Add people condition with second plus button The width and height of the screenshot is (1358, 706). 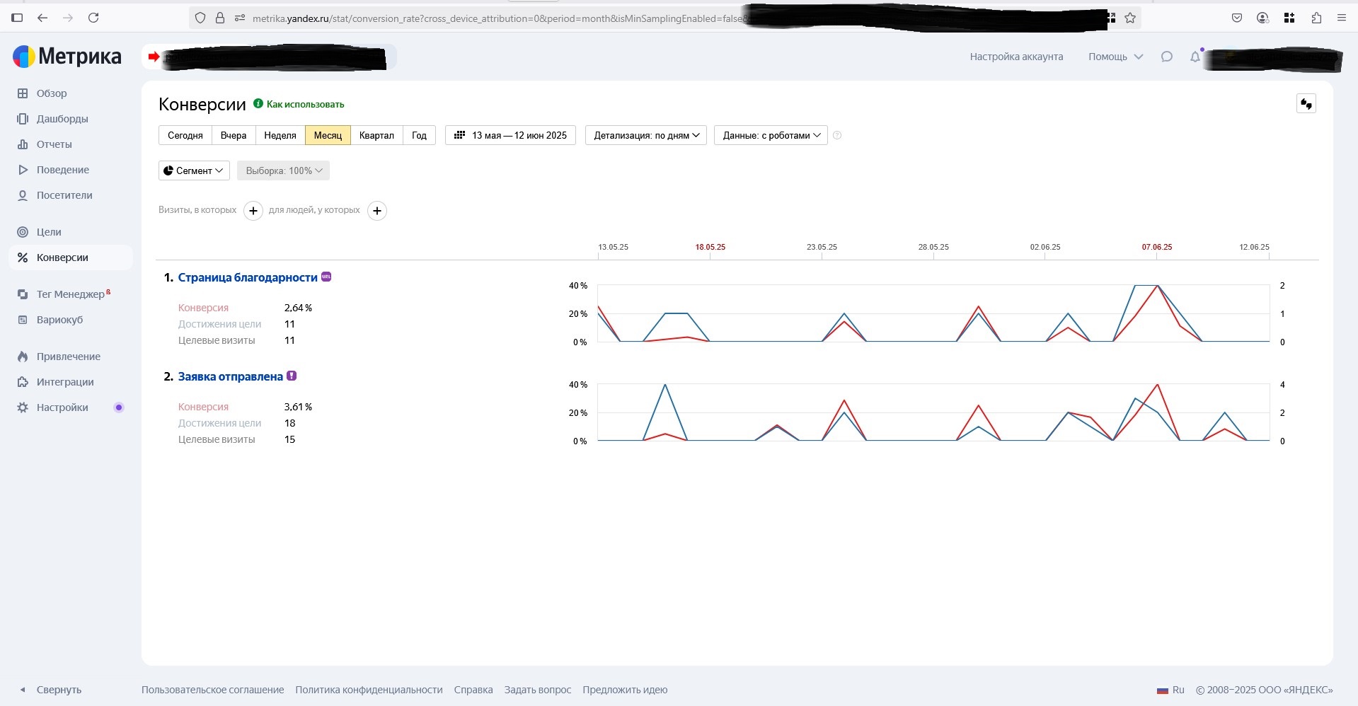tap(377, 211)
